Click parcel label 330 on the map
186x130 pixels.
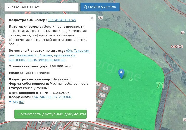(x=100, y=18)
